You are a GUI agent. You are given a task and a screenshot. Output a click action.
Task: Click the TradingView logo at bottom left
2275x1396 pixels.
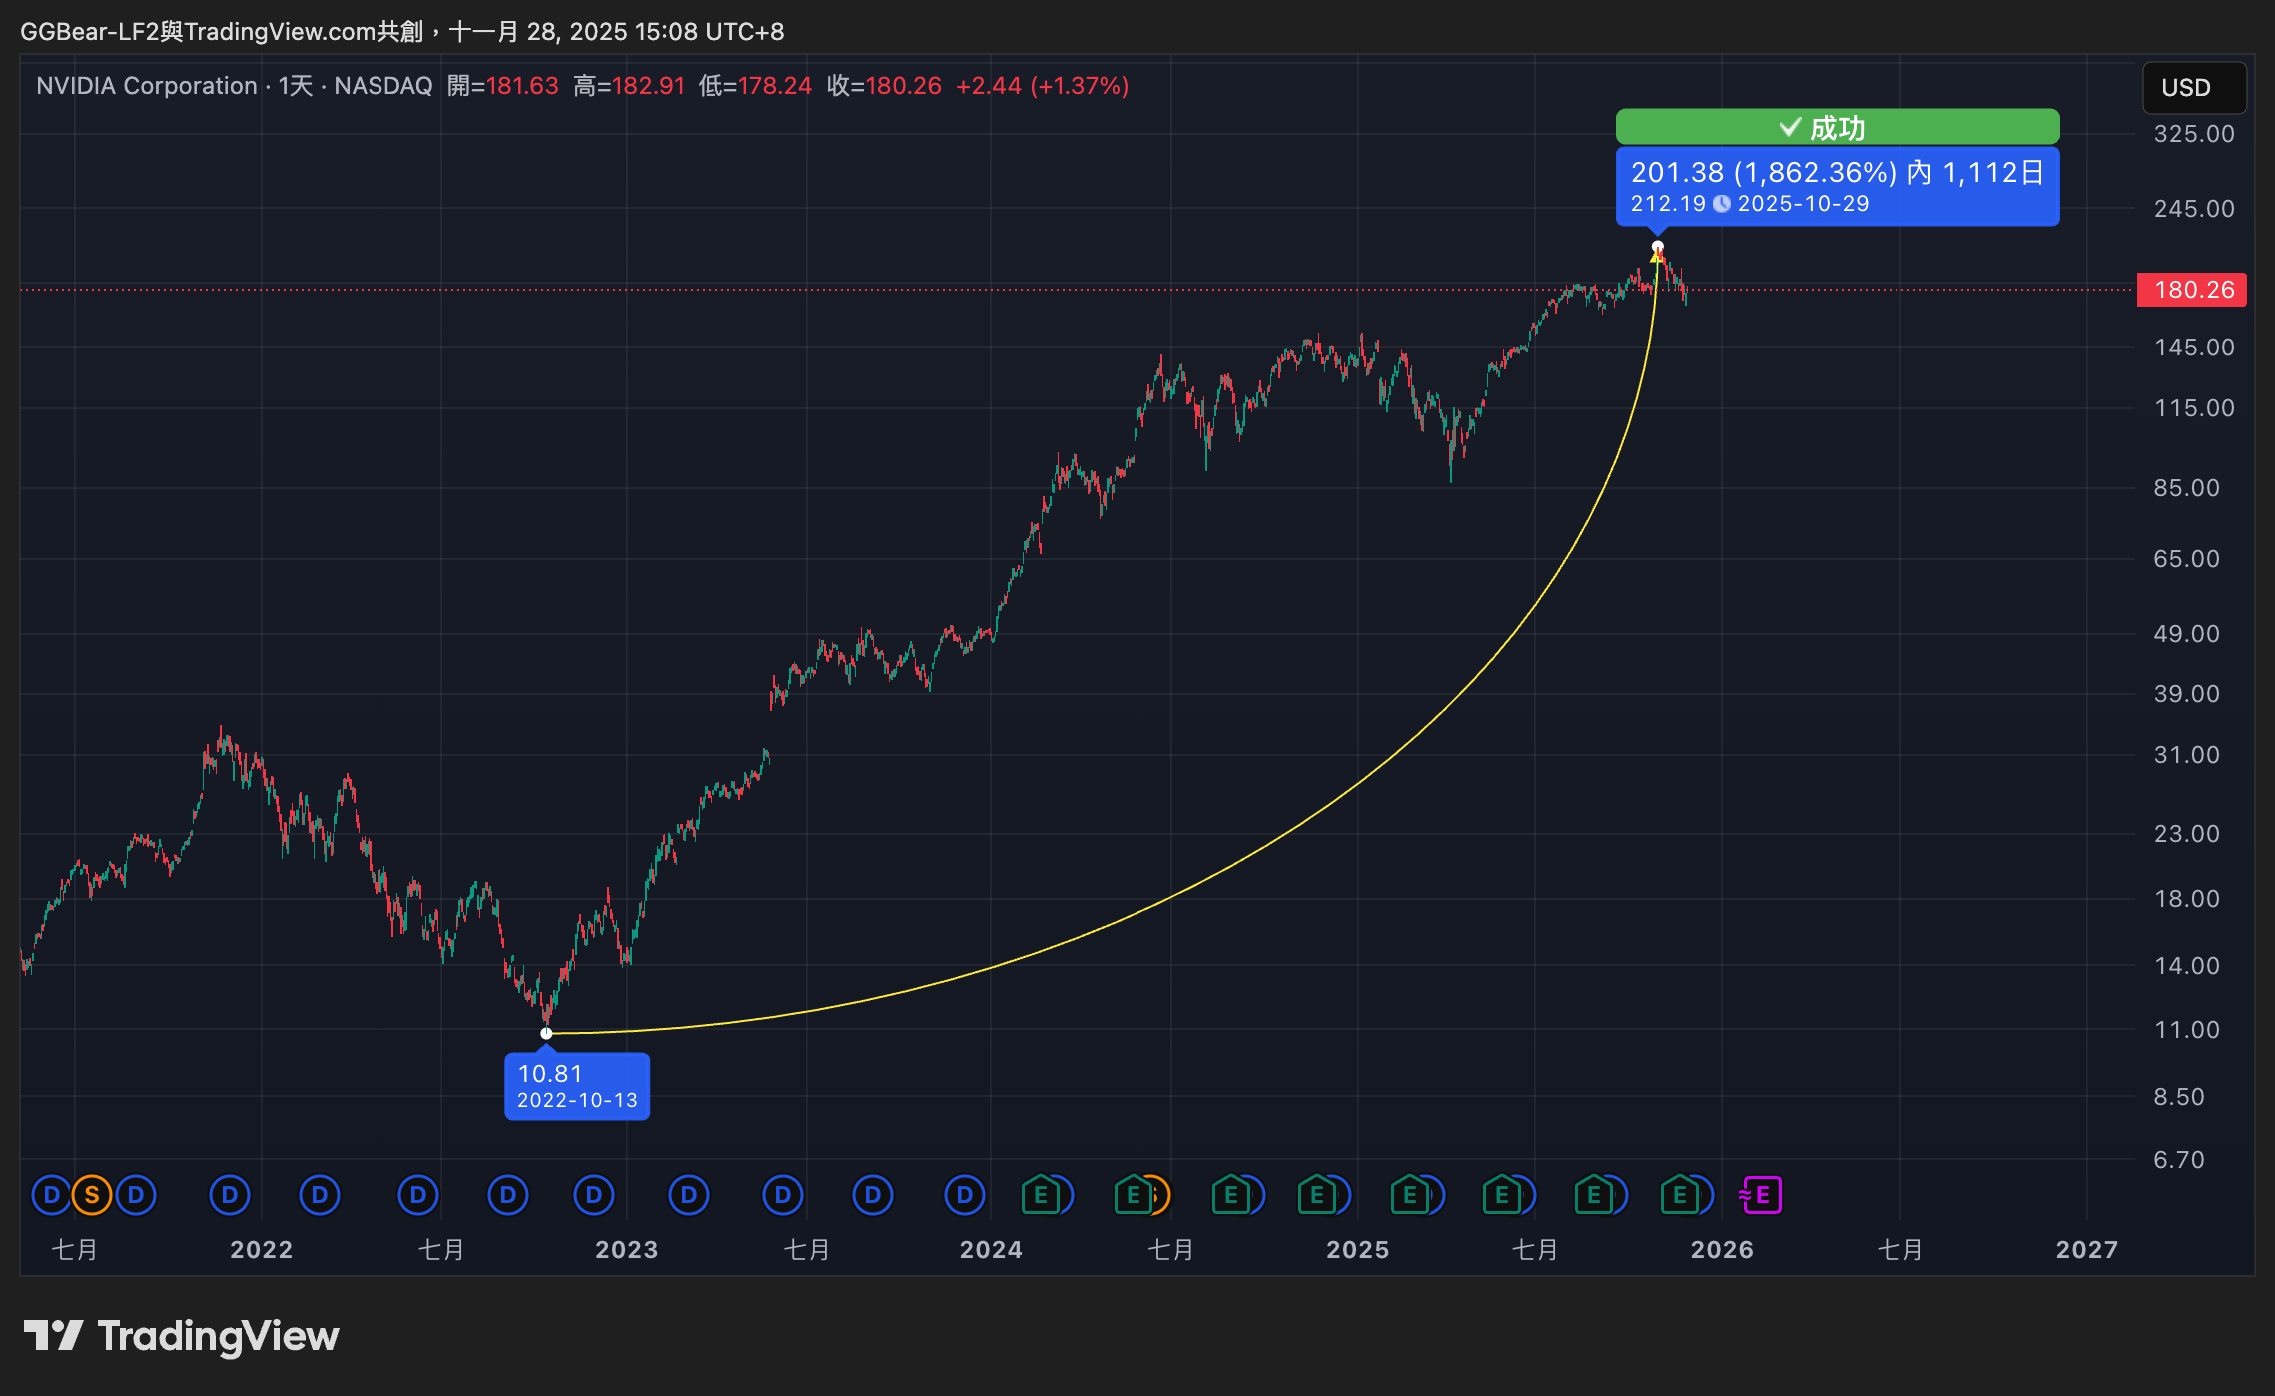click(x=181, y=1336)
